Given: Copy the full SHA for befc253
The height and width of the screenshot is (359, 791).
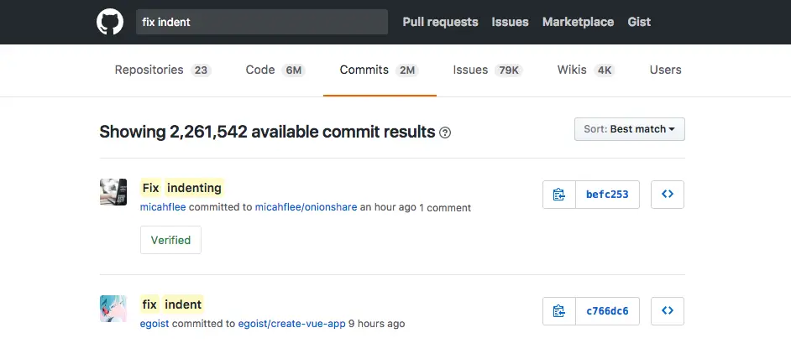Looking at the screenshot, I should point(559,195).
